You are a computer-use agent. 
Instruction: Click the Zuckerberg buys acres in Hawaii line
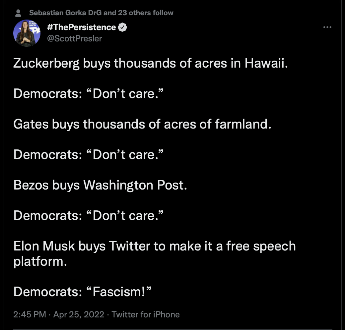click(x=151, y=63)
